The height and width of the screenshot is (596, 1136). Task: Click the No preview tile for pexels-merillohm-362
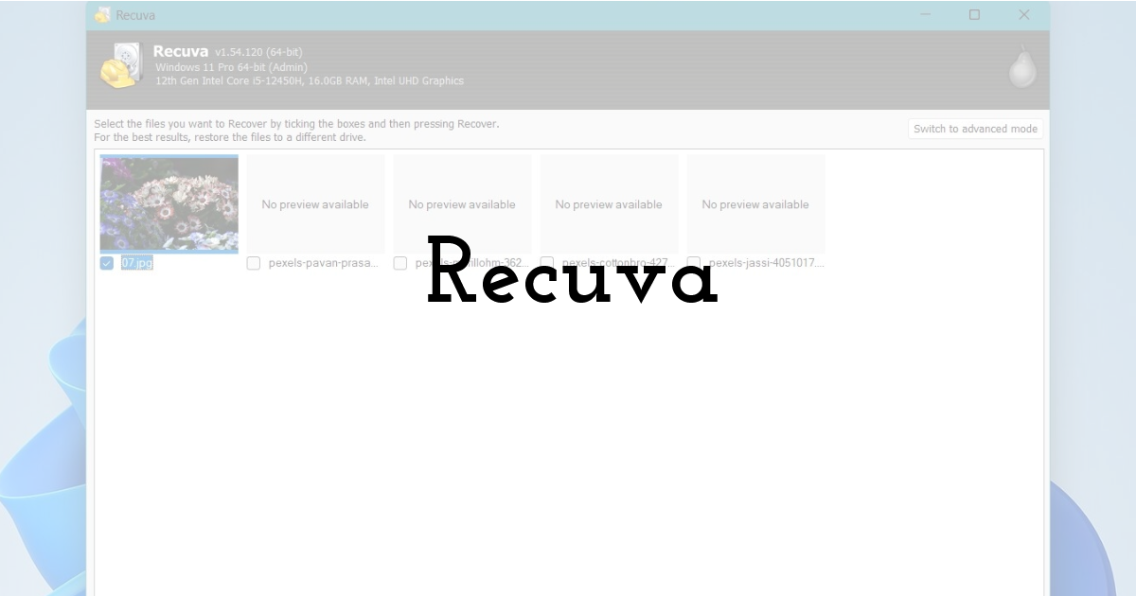[462, 203]
